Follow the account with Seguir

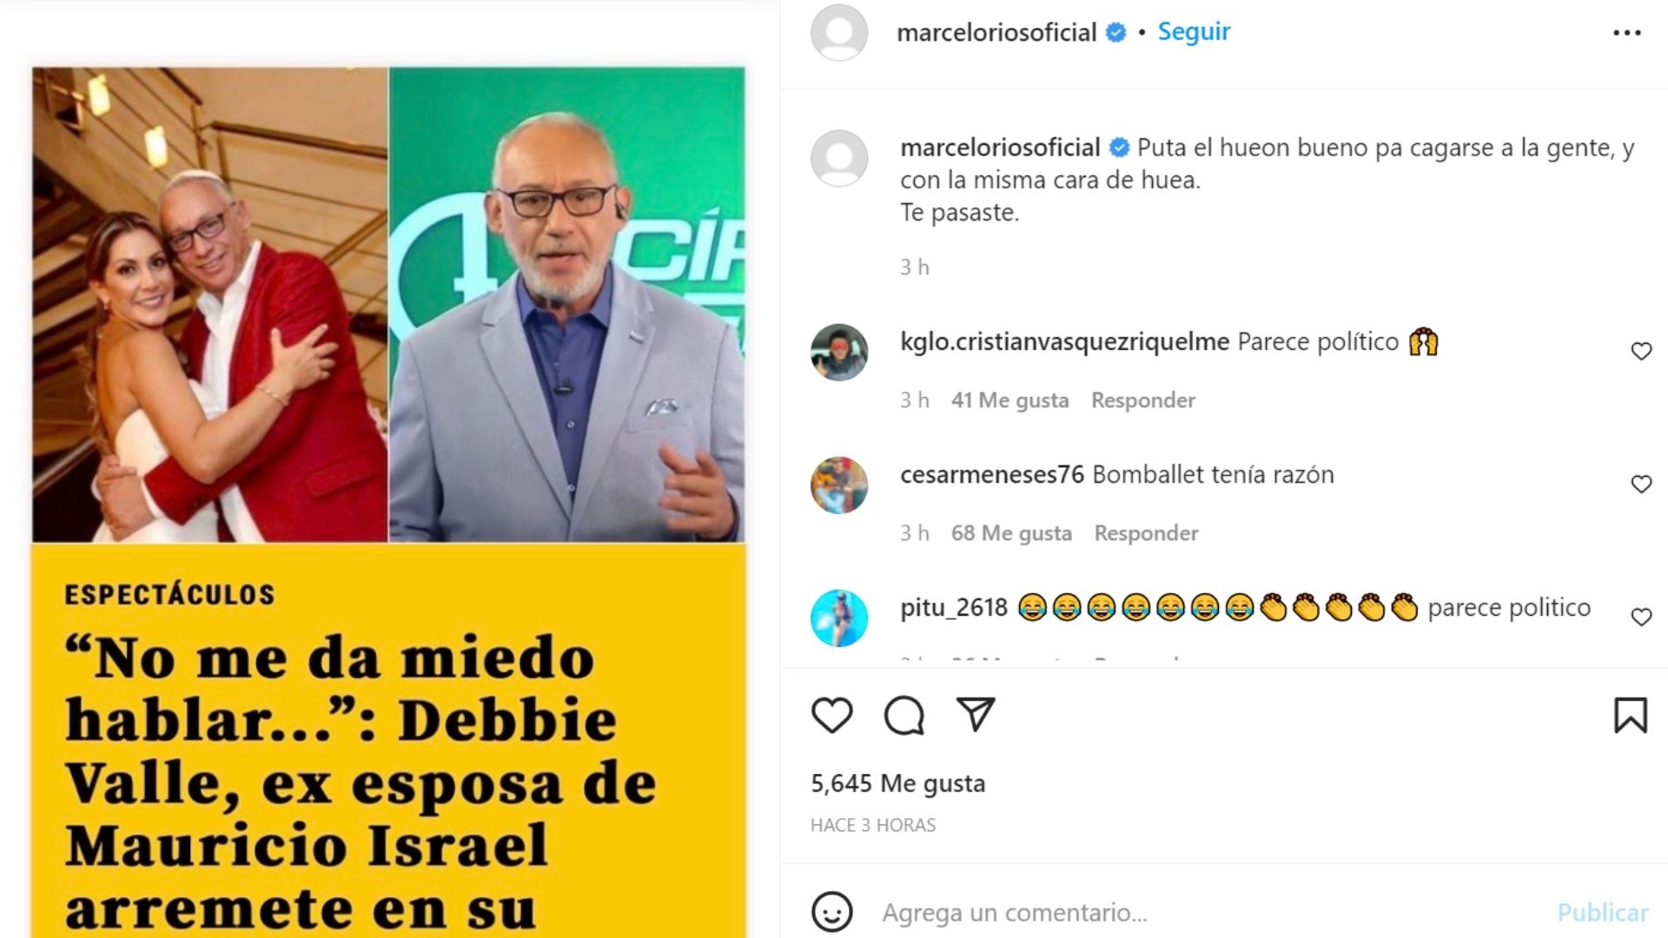click(x=1194, y=32)
